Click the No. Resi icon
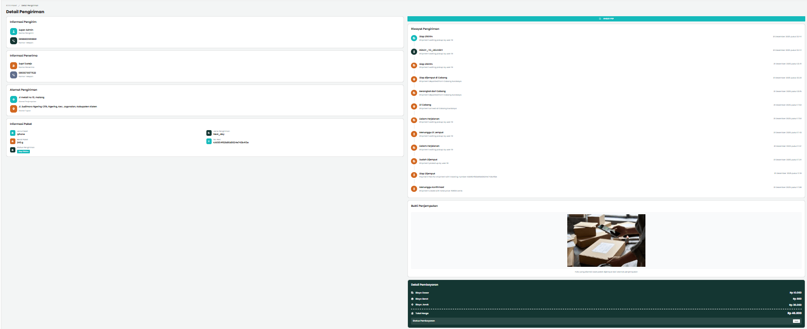 [x=209, y=141]
